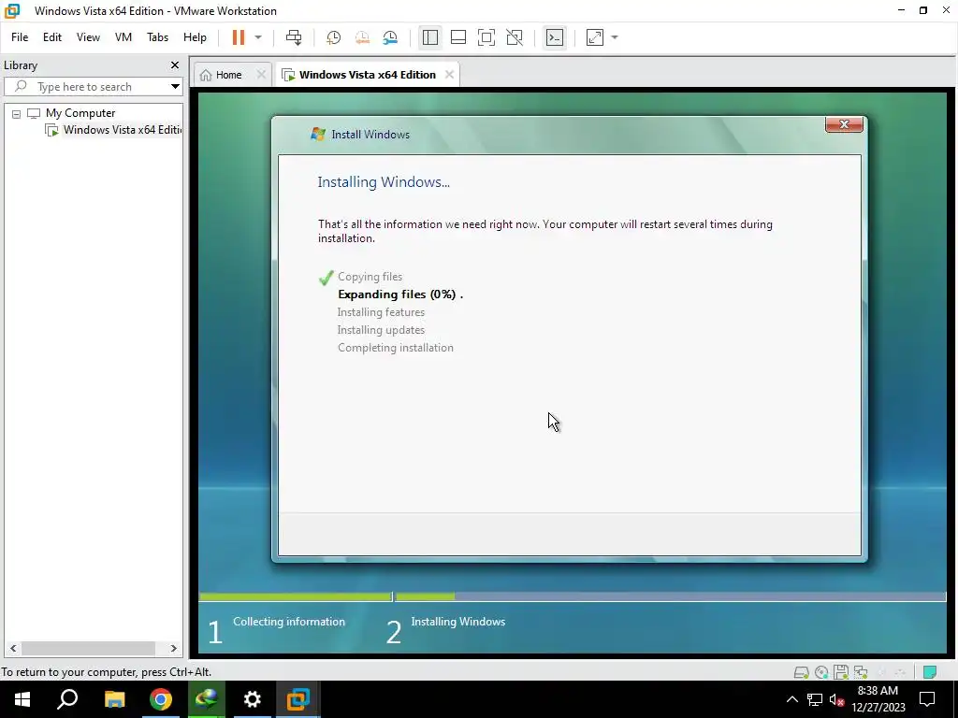The image size is (958, 718).
Task: Click the stretch guest display icon
Action: click(594, 37)
